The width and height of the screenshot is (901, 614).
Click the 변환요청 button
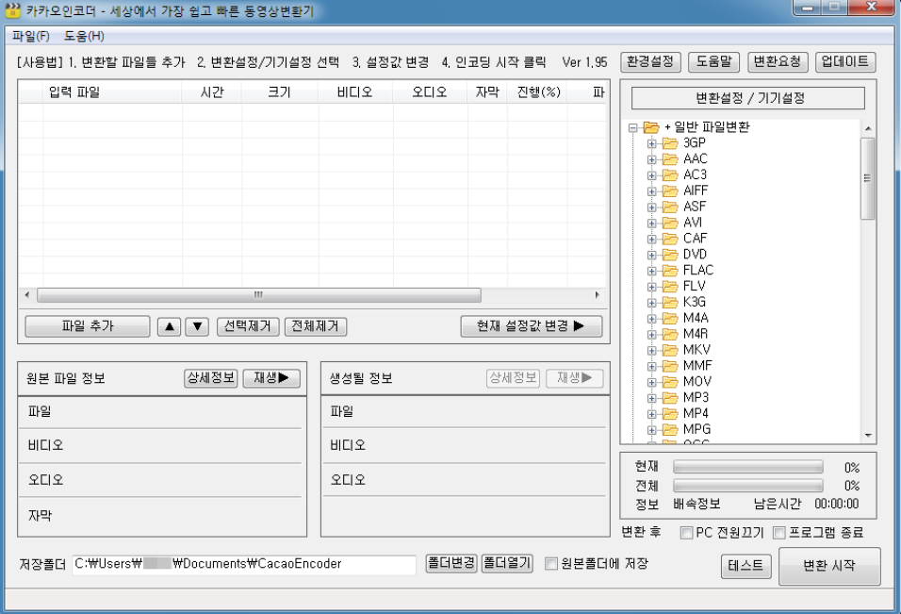(x=778, y=61)
